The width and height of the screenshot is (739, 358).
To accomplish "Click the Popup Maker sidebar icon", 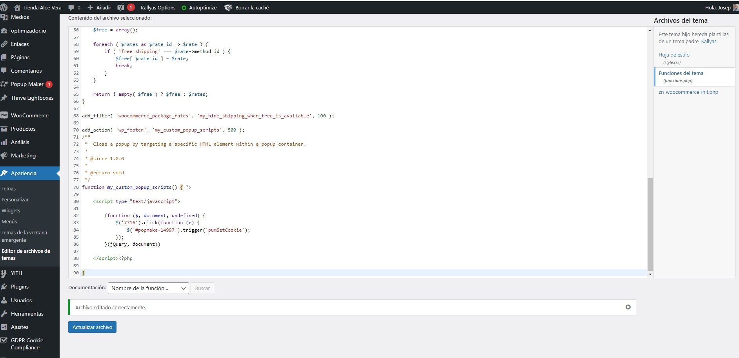I will click(x=4, y=84).
